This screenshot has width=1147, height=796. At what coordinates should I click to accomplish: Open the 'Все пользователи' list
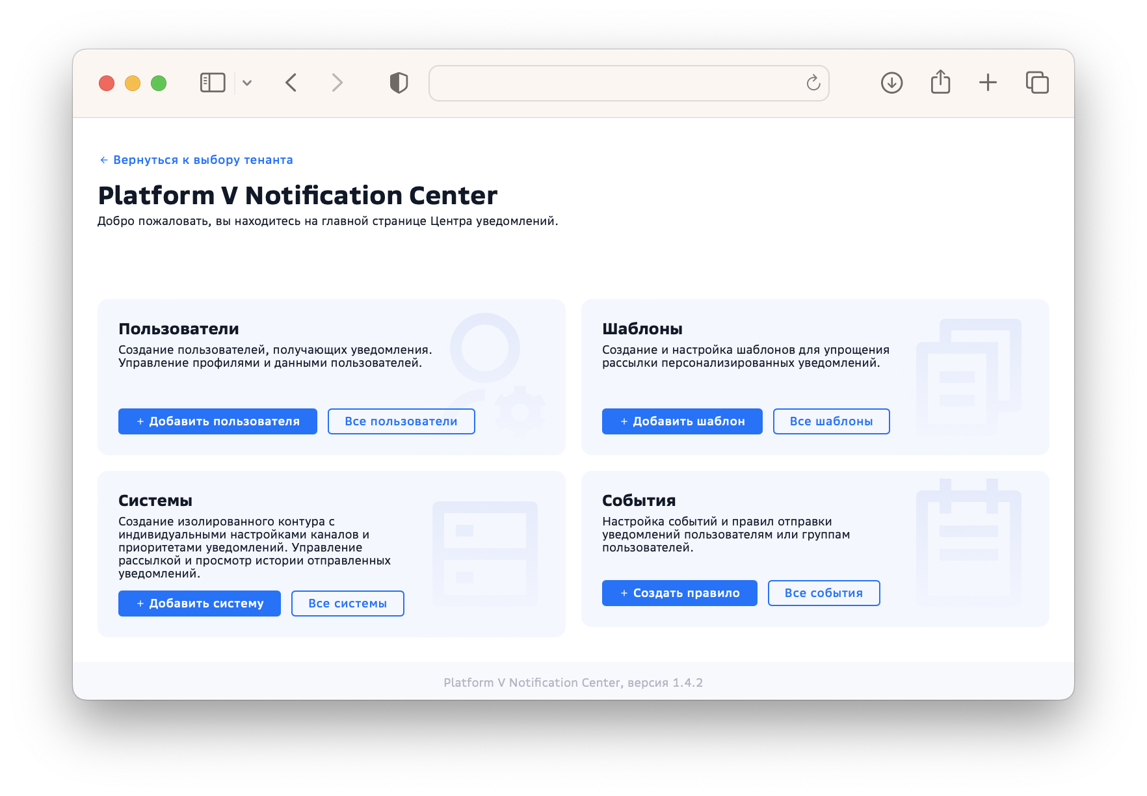pyautogui.click(x=401, y=421)
